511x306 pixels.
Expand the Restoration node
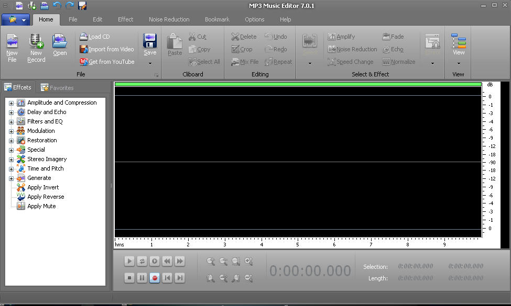click(11, 141)
